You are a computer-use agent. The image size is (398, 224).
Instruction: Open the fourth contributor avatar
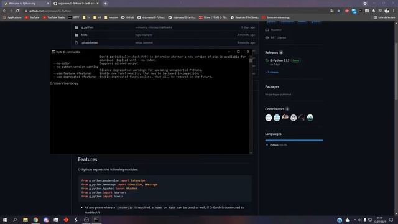pos(294,118)
